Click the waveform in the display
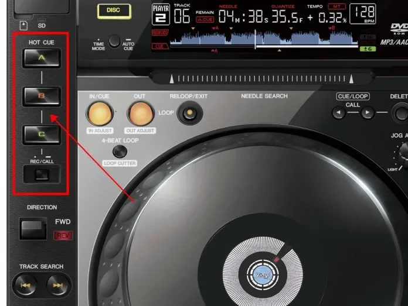Image resolution: width=408 pixels, height=306 pixels. [264, 37]
